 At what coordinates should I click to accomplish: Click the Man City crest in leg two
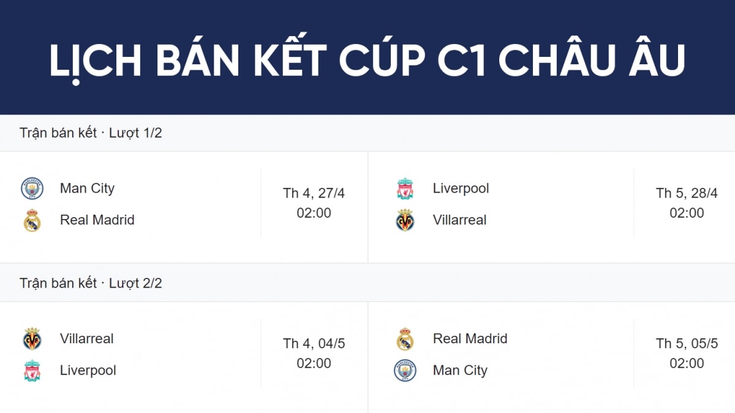pyautogui.click(x=405, y=371)
